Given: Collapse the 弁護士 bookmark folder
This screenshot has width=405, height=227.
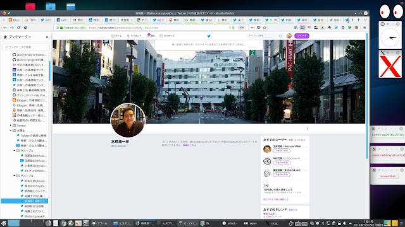Looking at the screenshot, I should [11, 131].
